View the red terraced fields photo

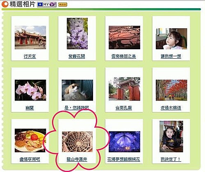tap(124, 37)
